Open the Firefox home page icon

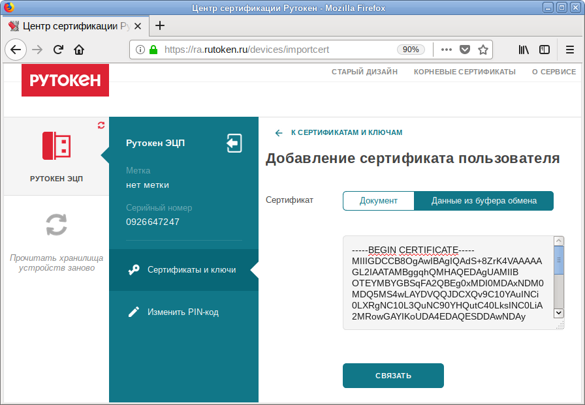pyautogui.click(x=79, y=50)
